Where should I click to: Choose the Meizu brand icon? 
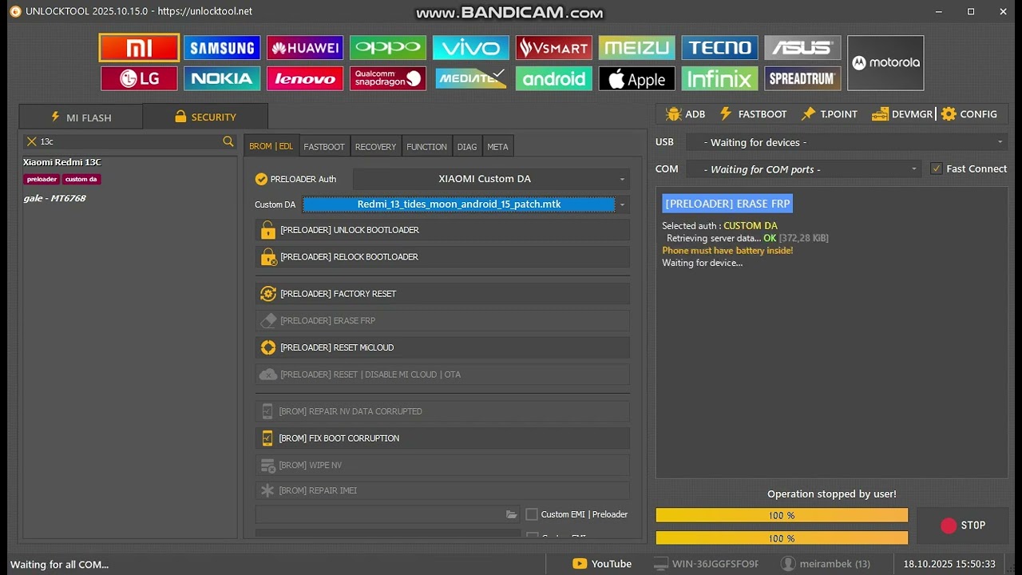pyautogui.click(x=637, y=48)
